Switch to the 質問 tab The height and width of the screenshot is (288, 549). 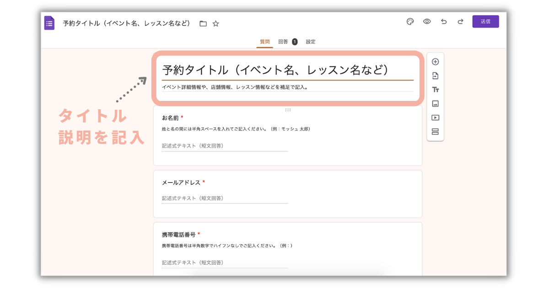pos(265,42)
